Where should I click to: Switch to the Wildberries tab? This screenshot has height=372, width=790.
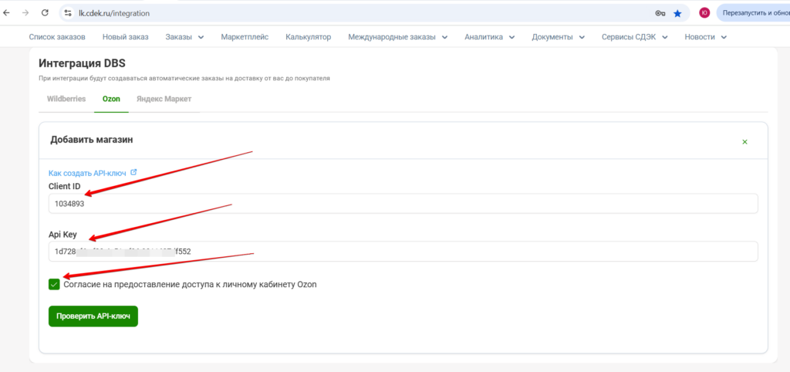[66, 99]
